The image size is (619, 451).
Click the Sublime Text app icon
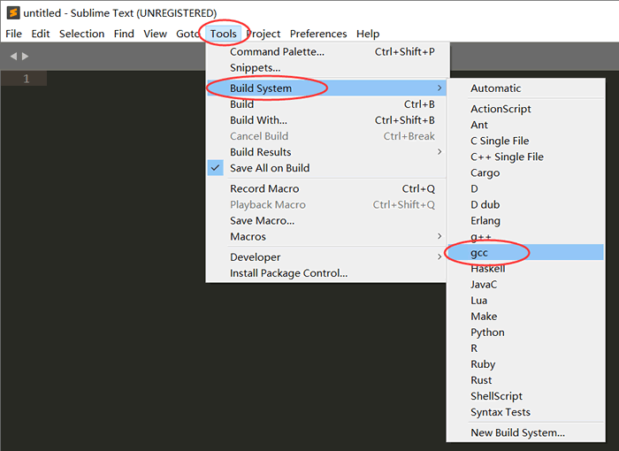(x=12, y=12)
